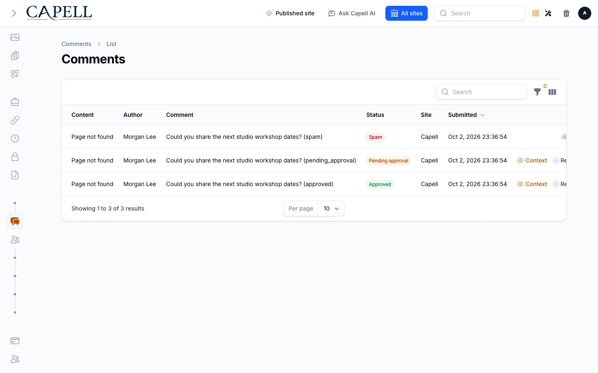Click the Spam status badge
The image size is (598, 373).
375,137
